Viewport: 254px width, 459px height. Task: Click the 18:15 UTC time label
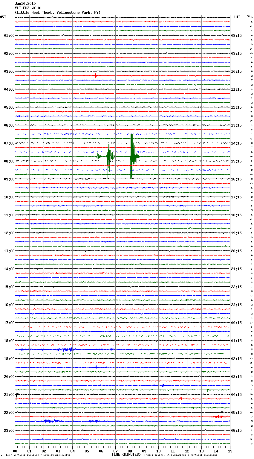236,215
